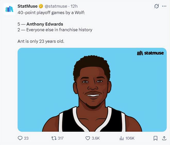170x145 pixels.
Task: Open the three-dot more options menu
Action: [164, 6]
